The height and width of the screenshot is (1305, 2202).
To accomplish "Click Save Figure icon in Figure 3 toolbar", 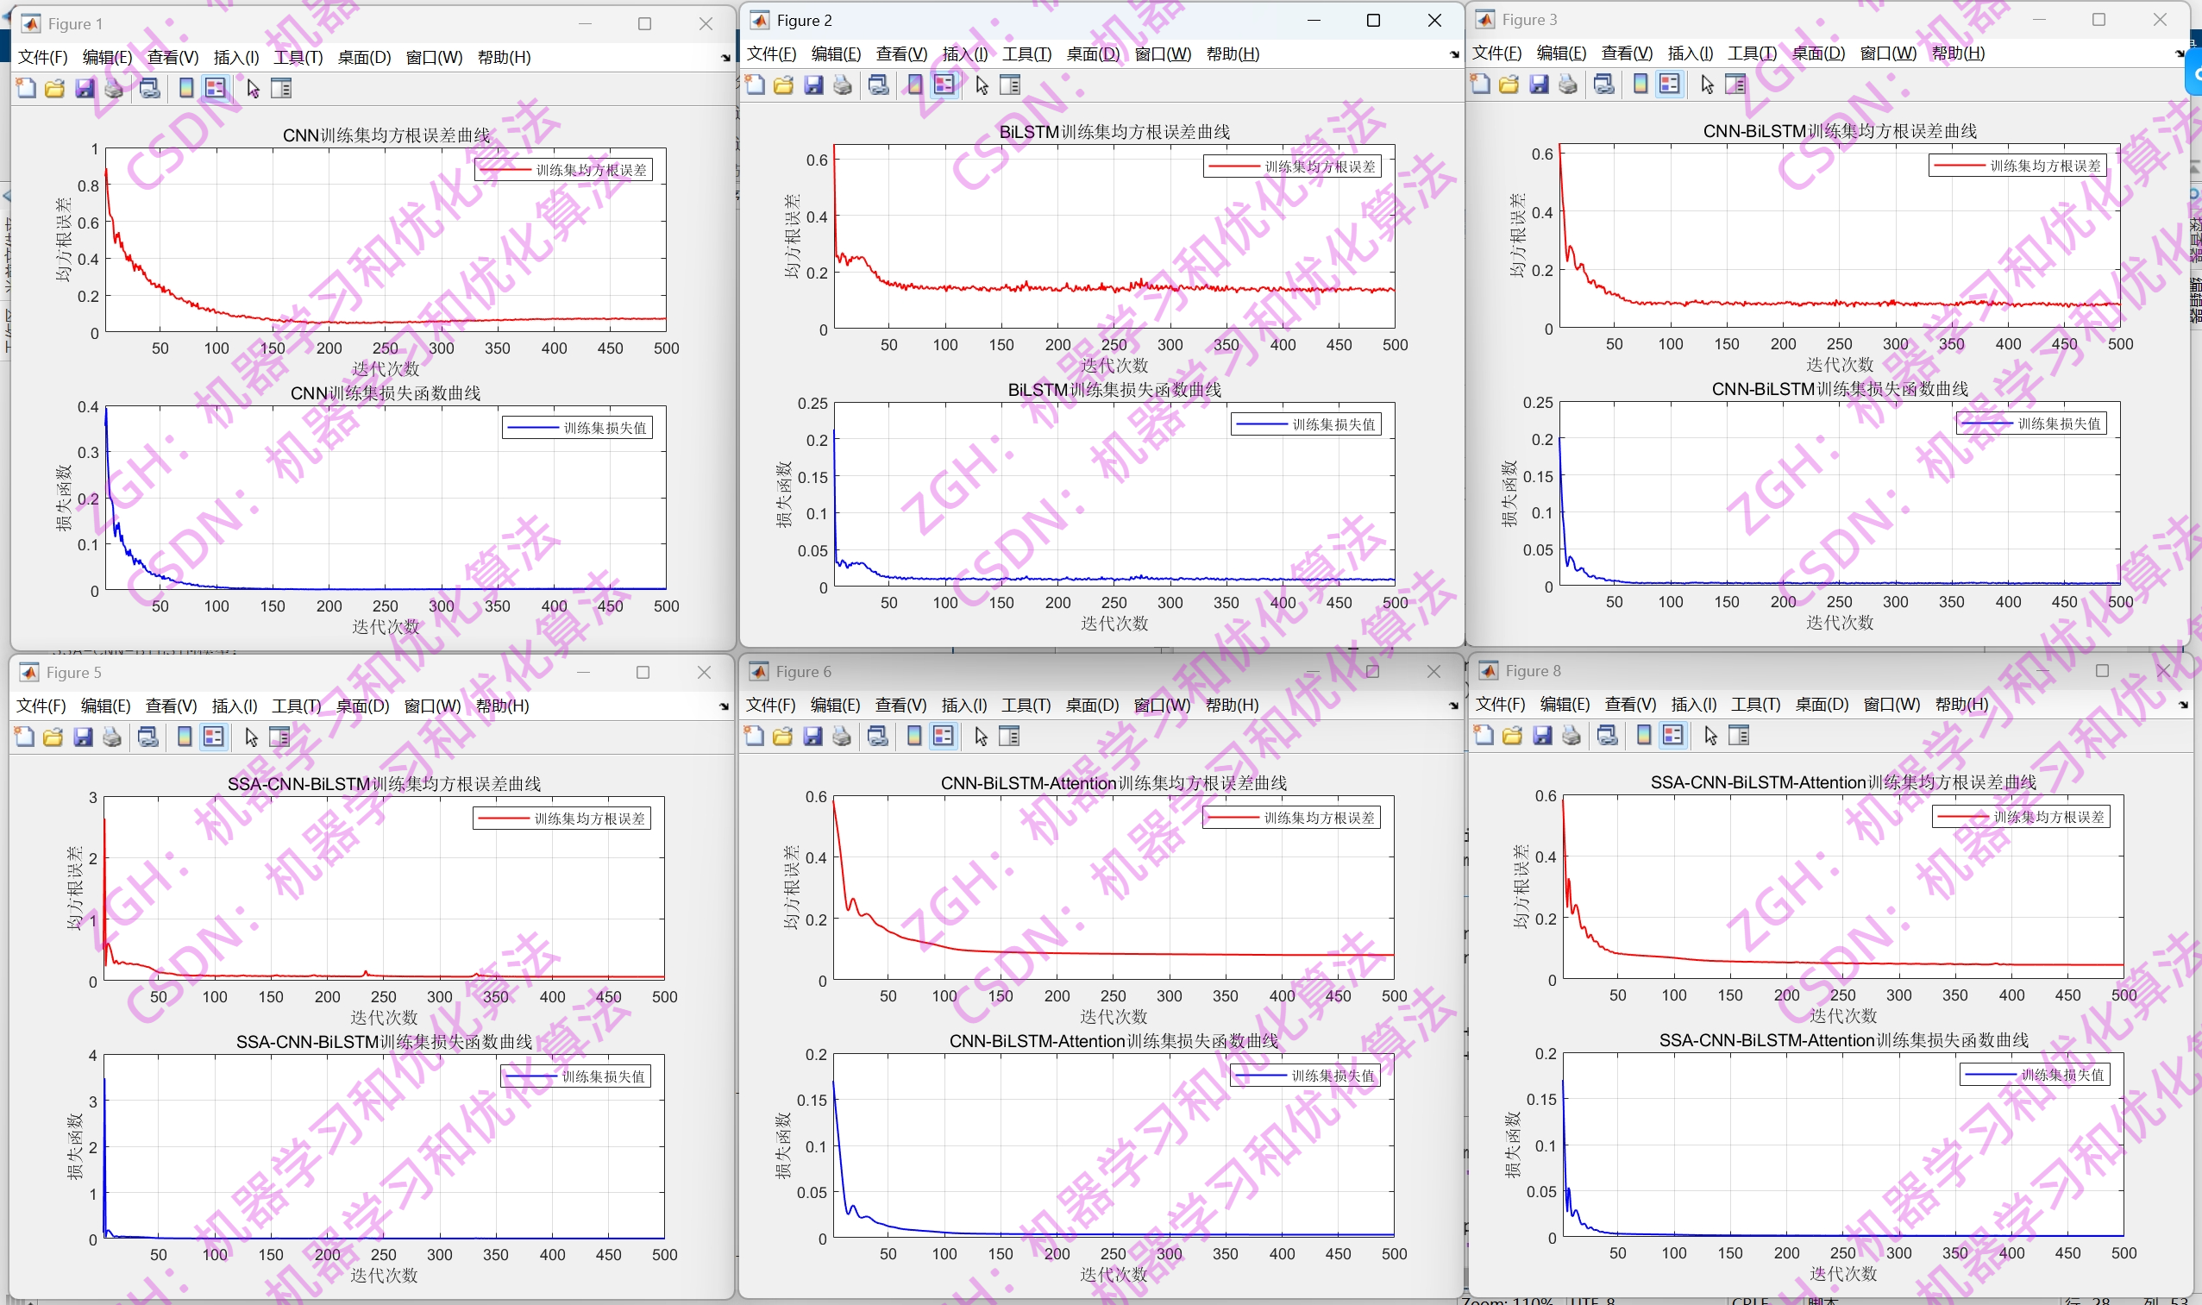I will pos(1539,85).
